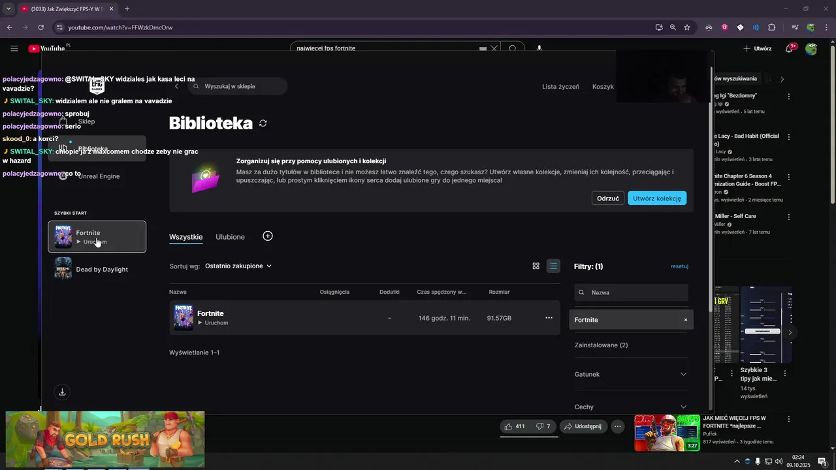Viewport: 836px width, 470px height.
Task: Switch to the Ulubione tab
Action: click(x=230, y=237)
